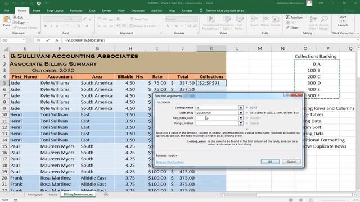Collapse dialog button beside Table_array field
The width and height of the screenshot is (360, 202).
[x=241, y=113]
